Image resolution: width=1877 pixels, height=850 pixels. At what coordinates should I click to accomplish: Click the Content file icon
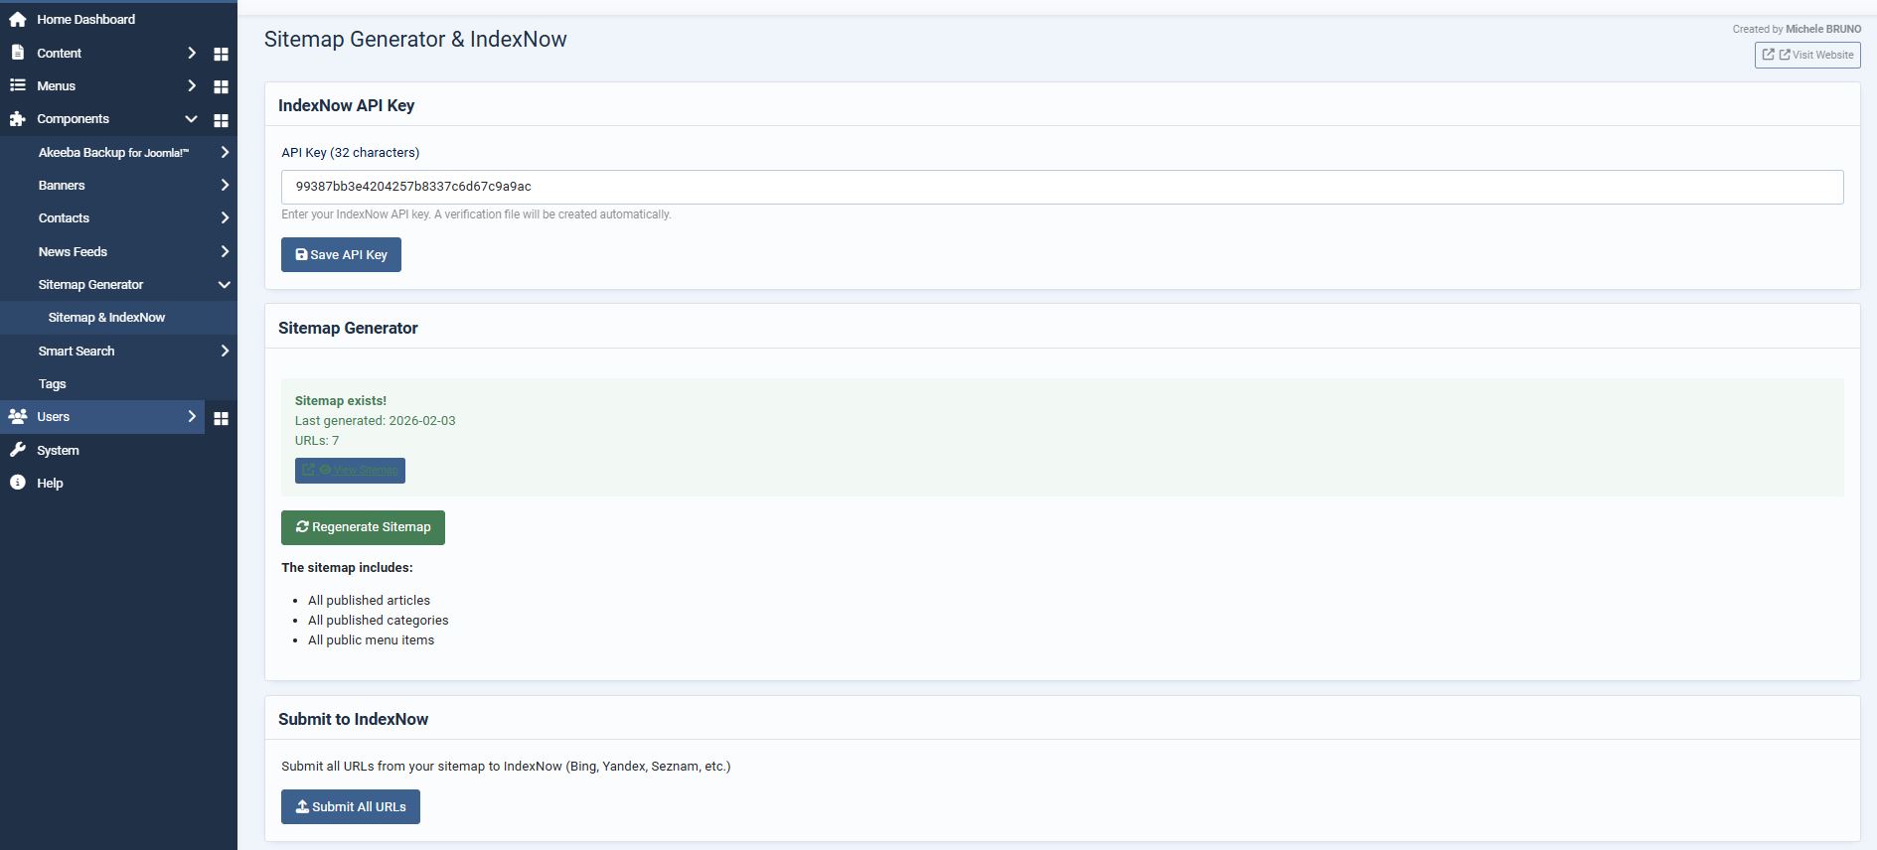17,53
